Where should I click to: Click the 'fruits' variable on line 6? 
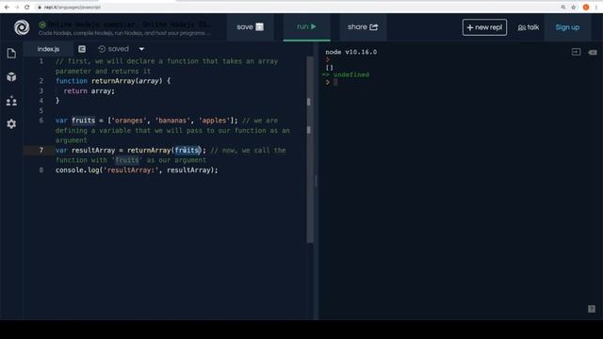point(83,121)
